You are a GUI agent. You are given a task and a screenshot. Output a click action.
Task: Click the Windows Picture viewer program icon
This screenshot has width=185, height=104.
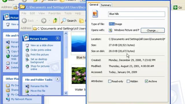pos(110,30)
